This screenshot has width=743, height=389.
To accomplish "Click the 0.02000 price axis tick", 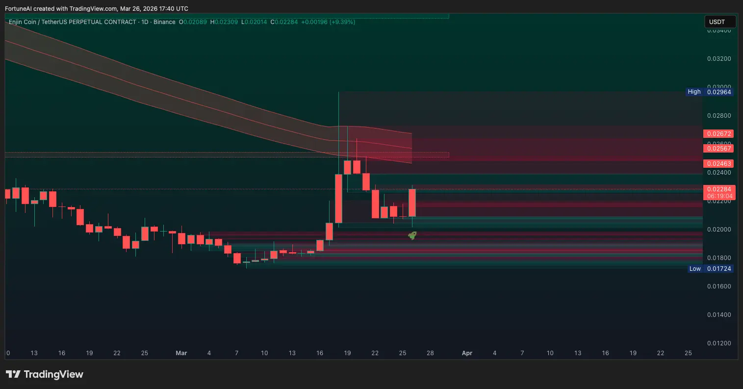I will coord(719,230).
